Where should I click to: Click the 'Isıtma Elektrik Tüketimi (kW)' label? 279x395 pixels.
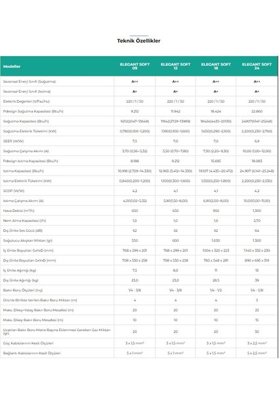(x=27, y=181)
